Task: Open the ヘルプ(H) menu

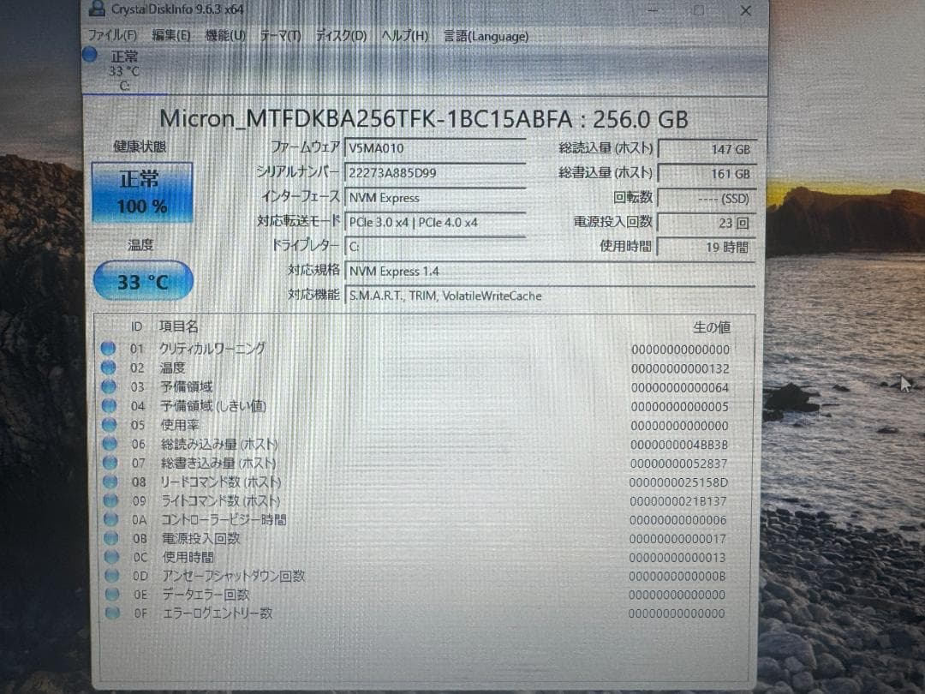Action: pos(404,36)
